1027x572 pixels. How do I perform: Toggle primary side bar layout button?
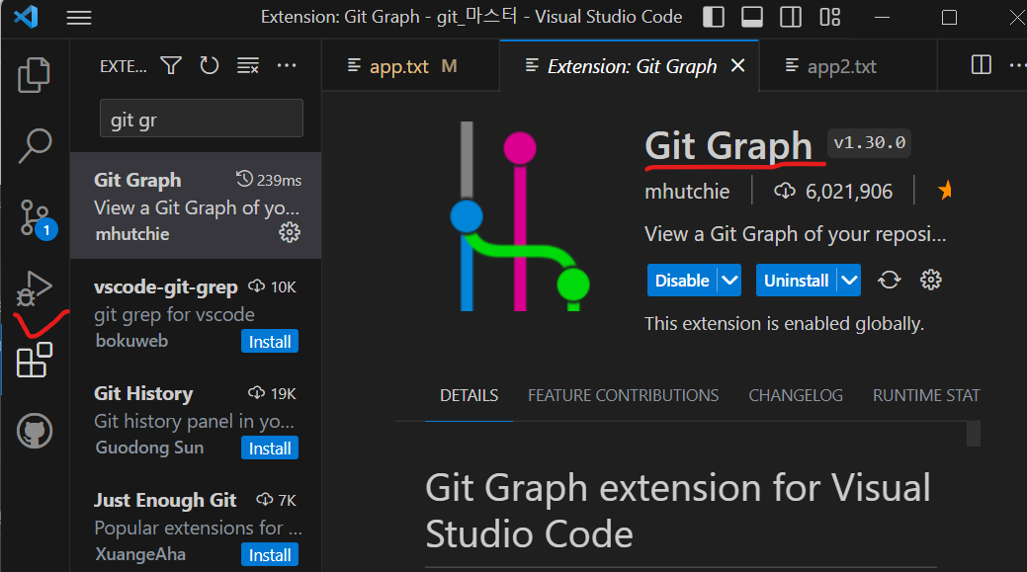[714, 17]
